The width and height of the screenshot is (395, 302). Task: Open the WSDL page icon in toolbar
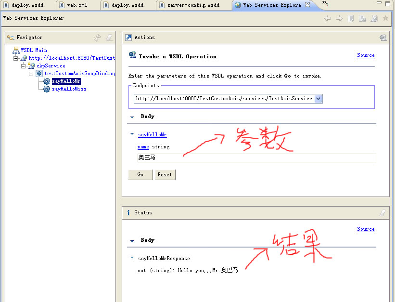pos(374,18)
